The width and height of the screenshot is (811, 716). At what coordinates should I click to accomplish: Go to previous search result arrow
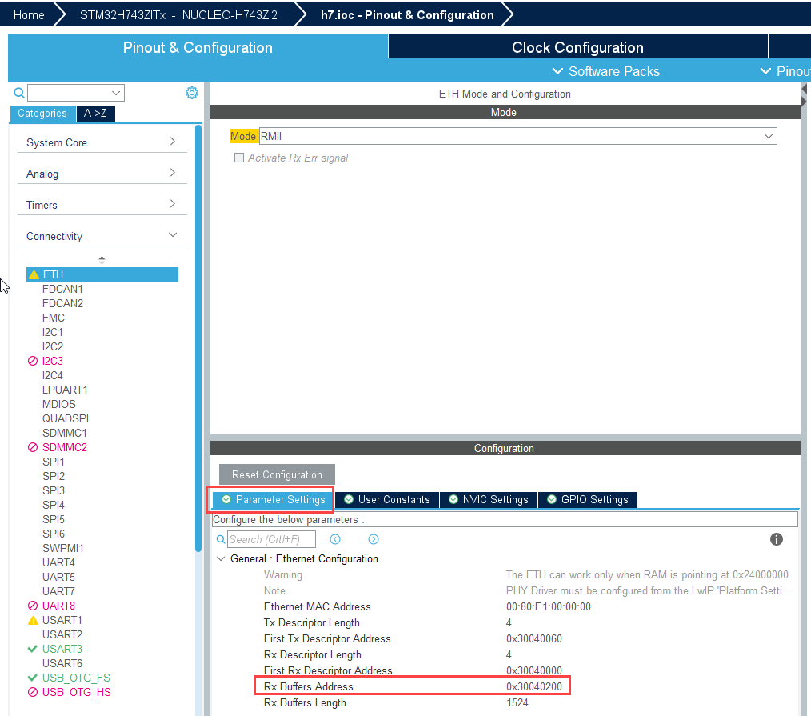click(335, 539)
